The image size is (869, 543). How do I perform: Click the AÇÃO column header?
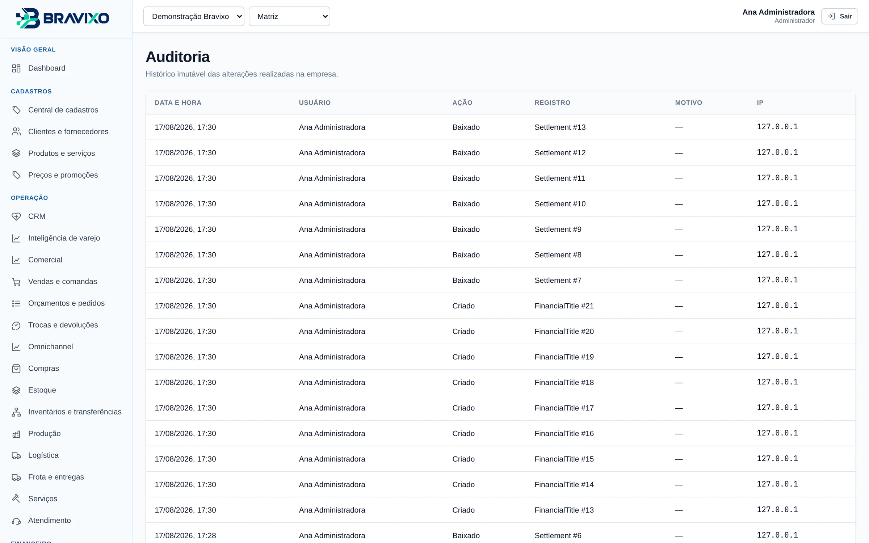(x=462, y=103)
